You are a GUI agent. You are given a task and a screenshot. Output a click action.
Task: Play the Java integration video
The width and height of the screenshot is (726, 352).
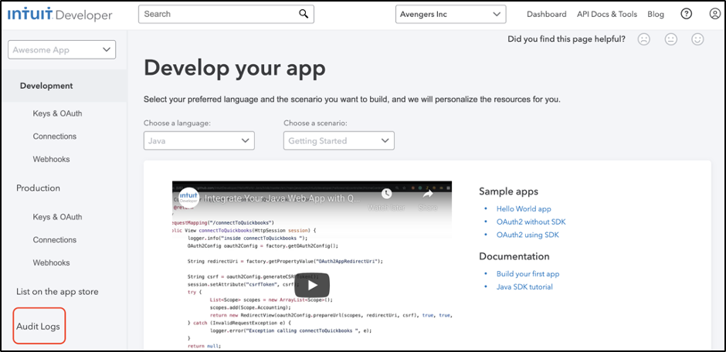(x=312, y=285)
